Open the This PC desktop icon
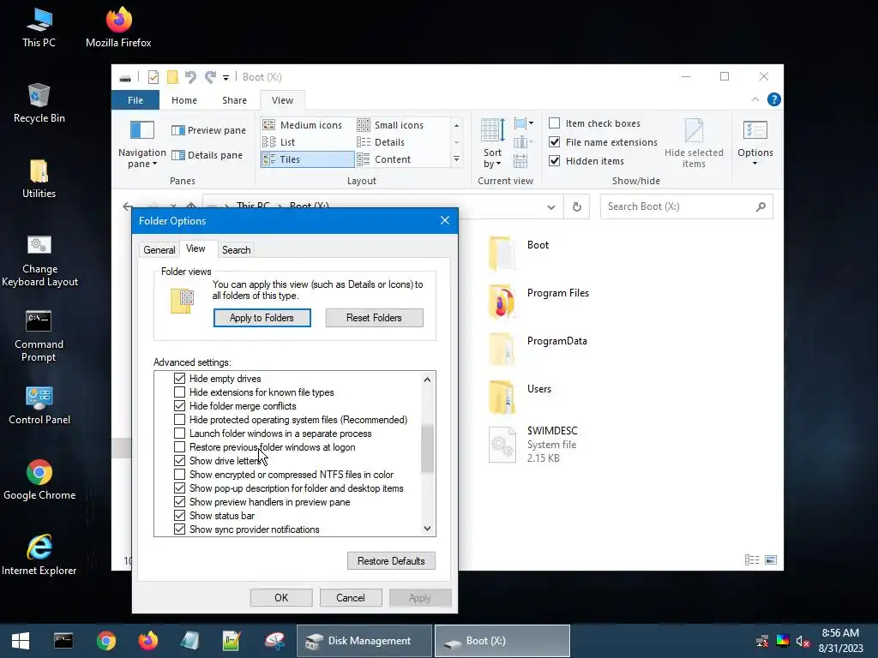 (x=39, y=28)
